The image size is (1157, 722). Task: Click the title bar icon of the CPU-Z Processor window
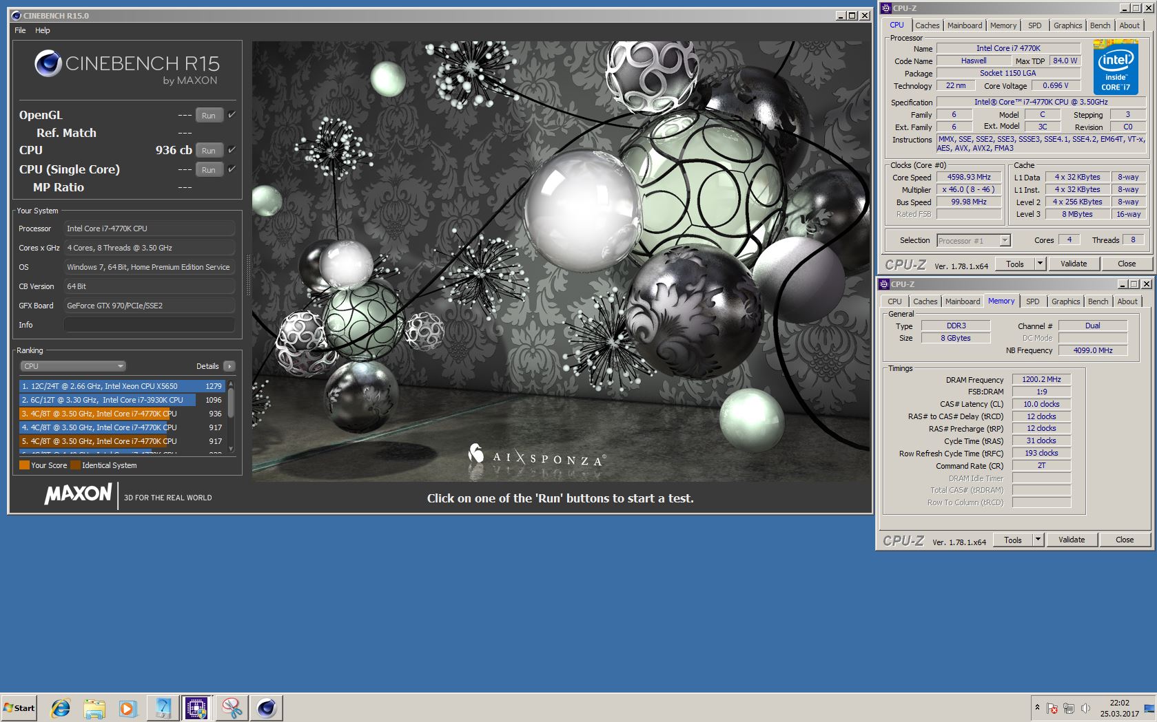[886, 8]
